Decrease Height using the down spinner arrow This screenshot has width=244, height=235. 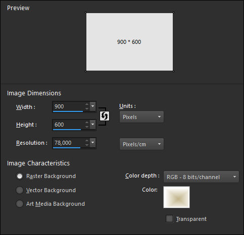click(87, 127)
